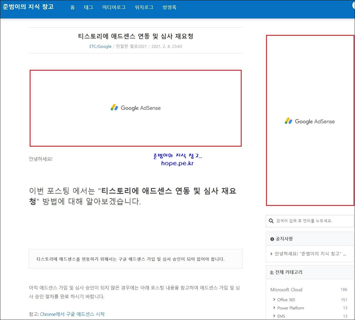The width and height of the screenshot is (355, 320).
Task: Click the author text 친절한 열공2021
Action: click(x=131, y=46)
